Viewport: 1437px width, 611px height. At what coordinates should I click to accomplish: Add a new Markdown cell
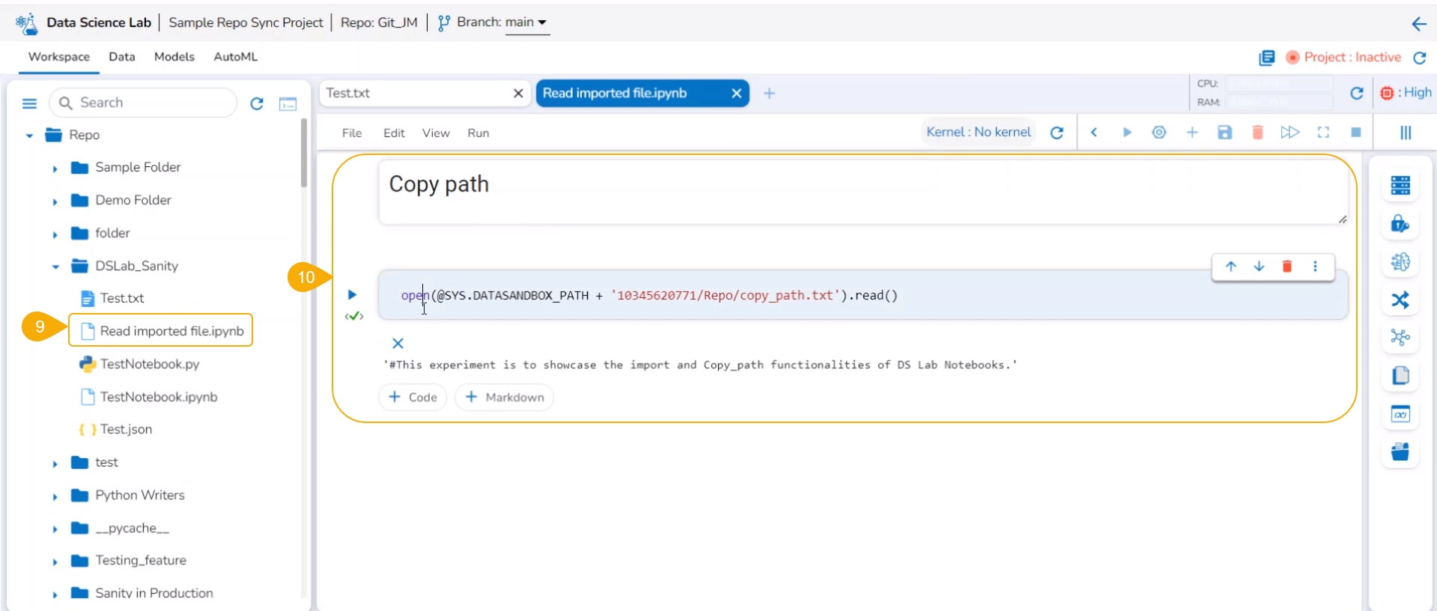504,397
